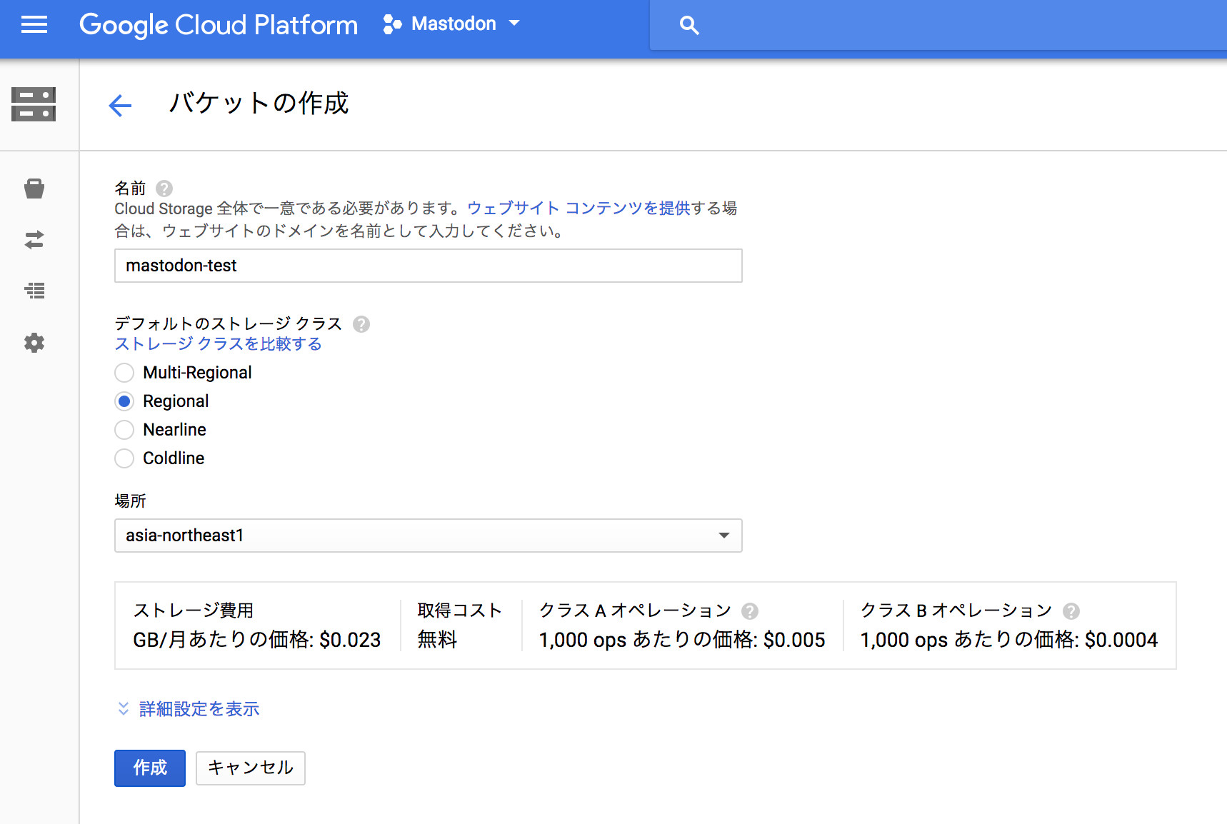Open the ストレージ クラスを比較する link
This screenshot has width=1227, height=824.
coord(218,344)
